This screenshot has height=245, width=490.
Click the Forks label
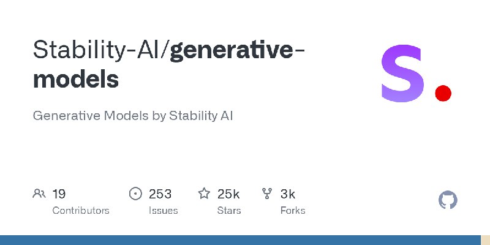(x=293, y=211)
